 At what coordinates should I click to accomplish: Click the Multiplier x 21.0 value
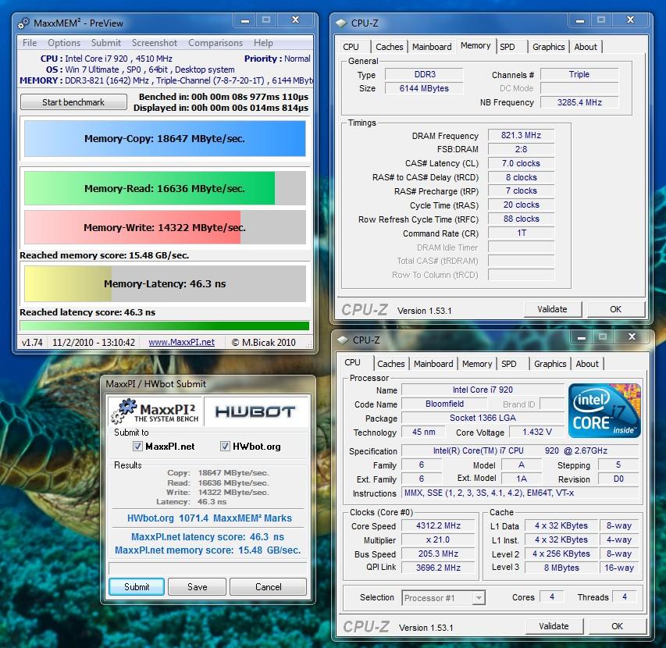(438, 539)
